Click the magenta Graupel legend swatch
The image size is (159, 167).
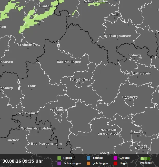tap(115, 158)
